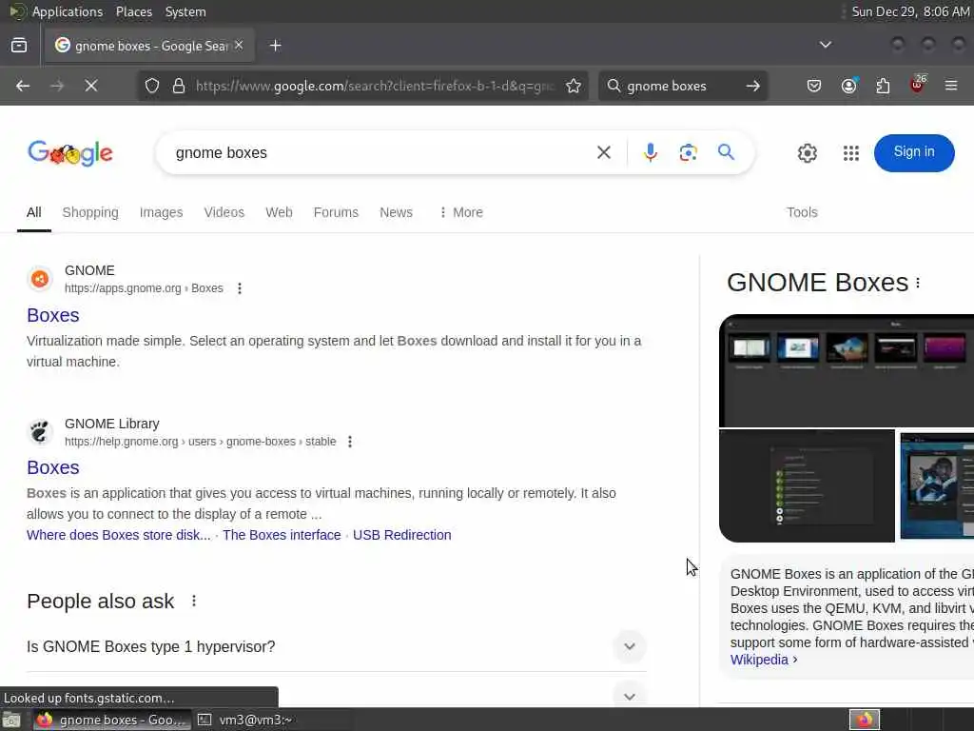This screenshot has width=974, height=731.
Task: Open the tracking protection shield icon
Action: click(152, 86)
